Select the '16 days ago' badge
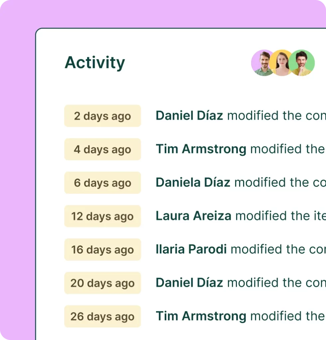This screenshot has width=326, height=340. pyautogui.click(x=102, y=249)
